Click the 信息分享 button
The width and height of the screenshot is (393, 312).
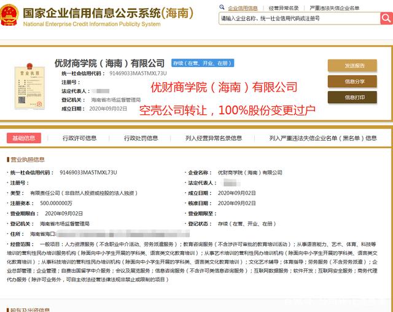point(352,82)
